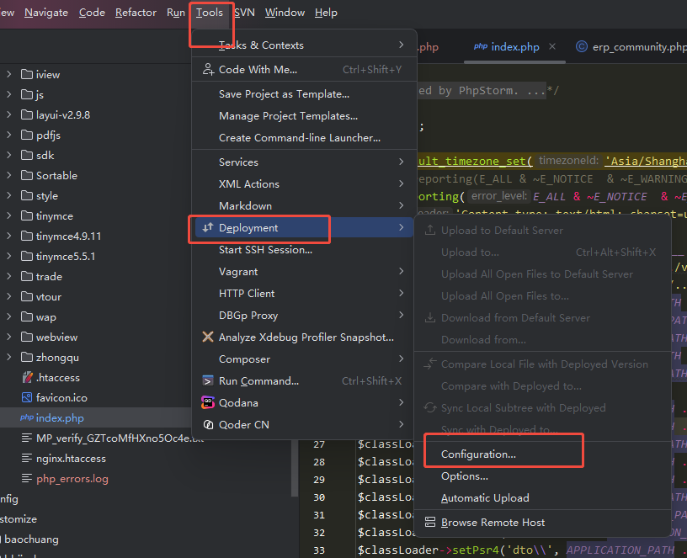Click the Run Command terminal icon

coord(208,380)
